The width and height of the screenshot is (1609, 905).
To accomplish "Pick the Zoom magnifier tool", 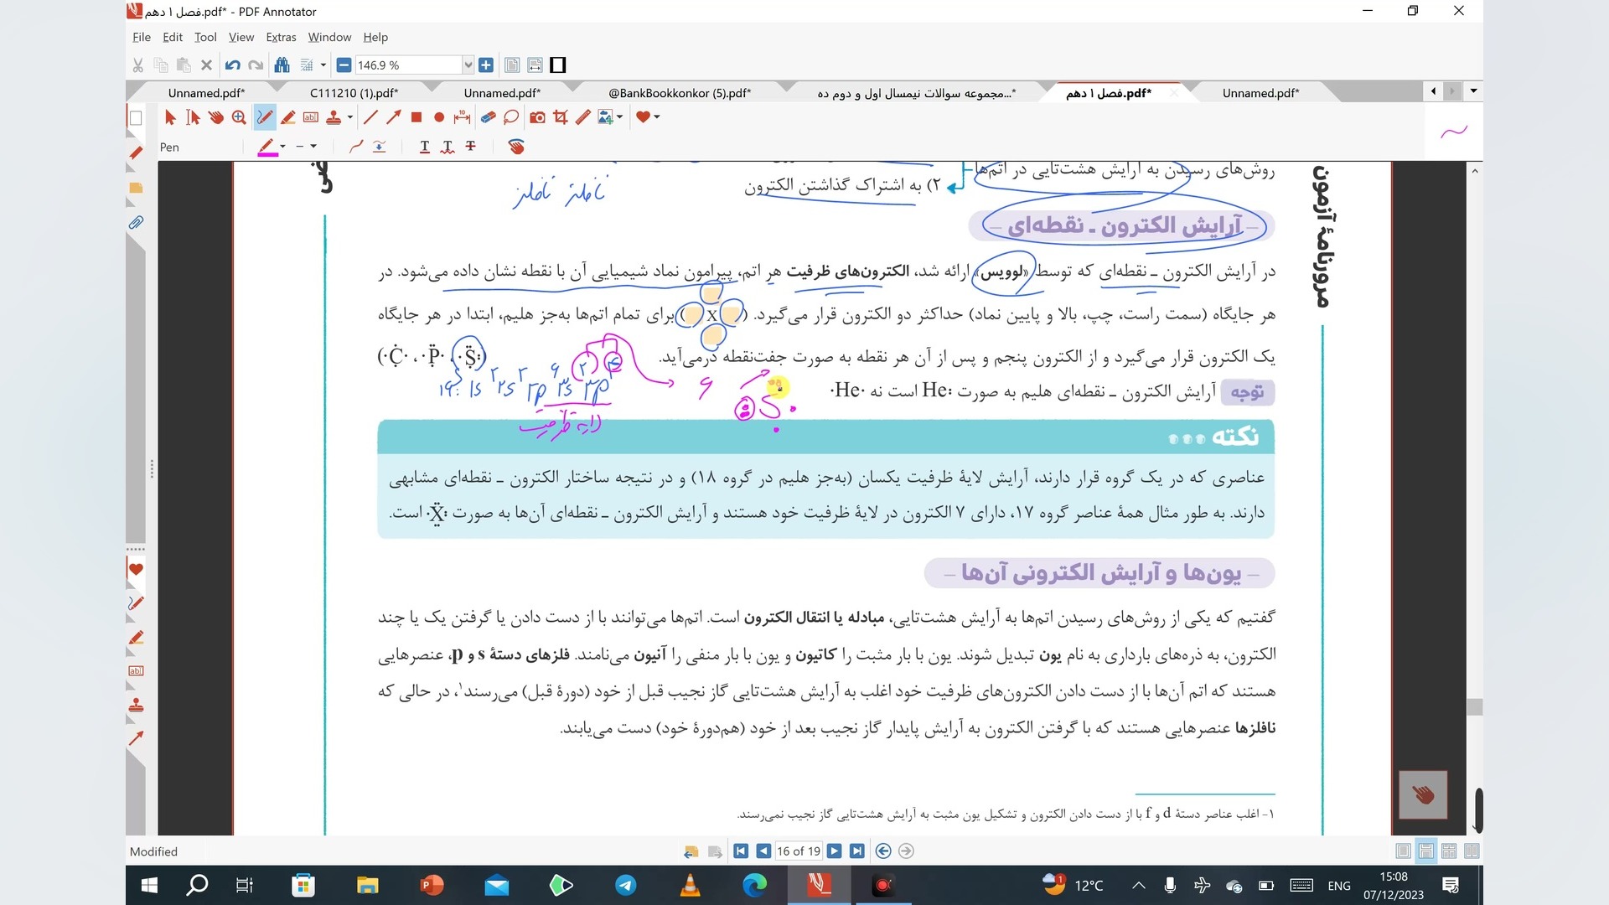I will click(239, 117).
